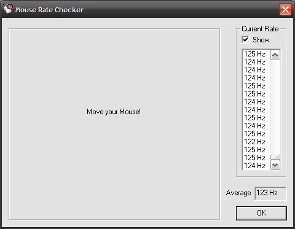295x229 pixels.
Task: Click the Current Rate group label
Action: tap(260, 29)
